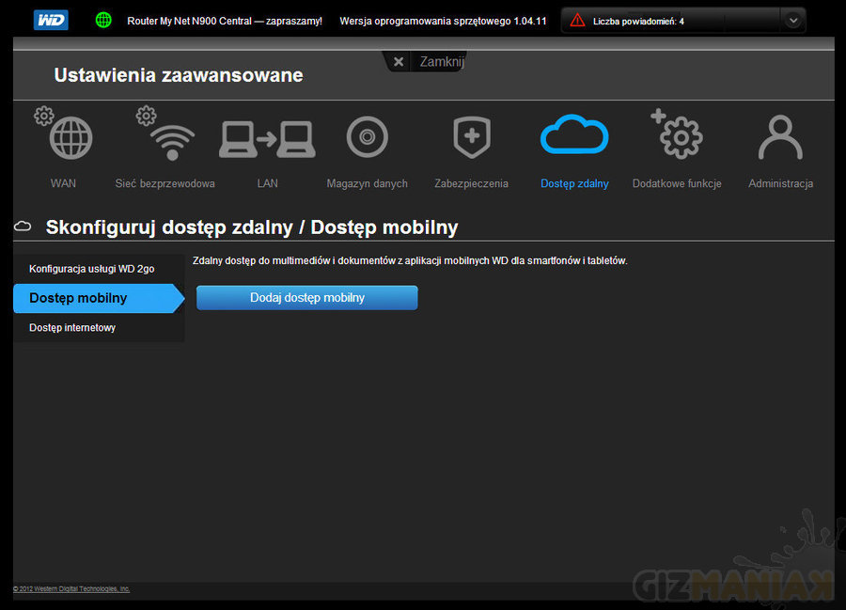Image resolution: width=846 pixels, height=610 pixels.
Task: Open the LAN computers icon
Action: pyautogui.click(x=267, y=138)
